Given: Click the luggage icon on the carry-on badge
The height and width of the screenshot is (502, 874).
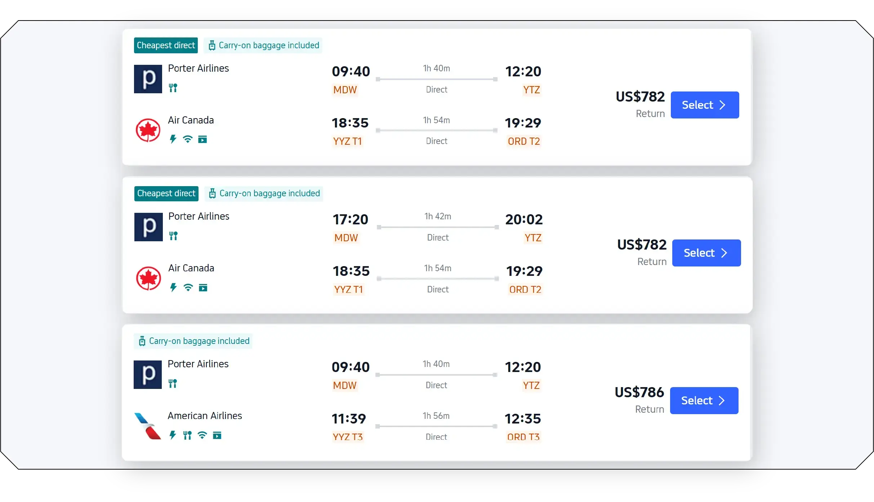Looking at the screenshot, I should click(x=212, y=45).
